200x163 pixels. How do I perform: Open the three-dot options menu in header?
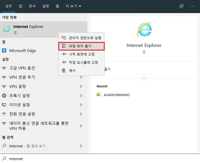pyautogui.click(x=192, y=6)
